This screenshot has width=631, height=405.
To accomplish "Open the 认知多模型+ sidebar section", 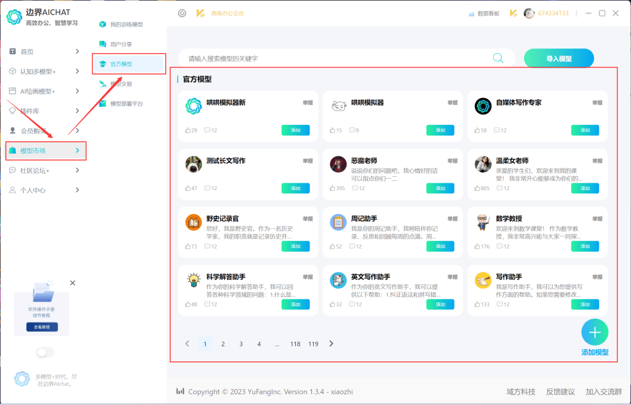I will [x=37, y=71].
